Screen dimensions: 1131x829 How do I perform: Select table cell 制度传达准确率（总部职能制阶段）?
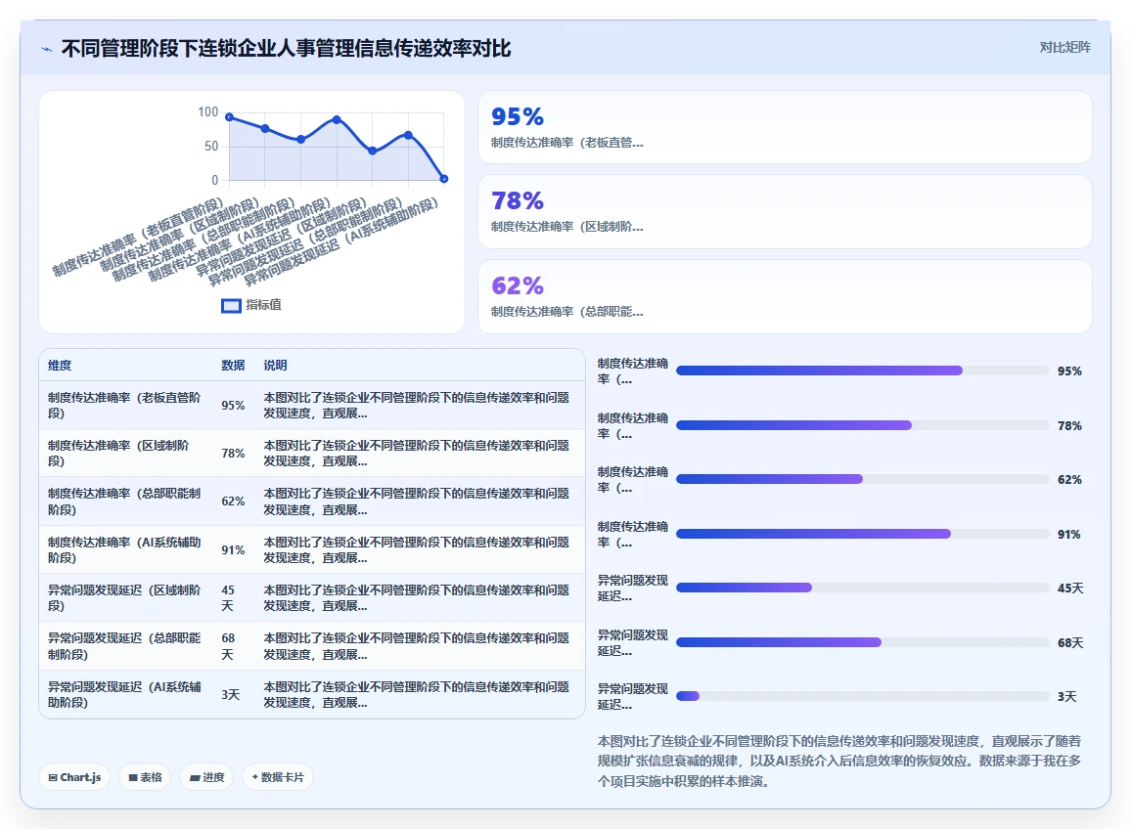pos(125,501)
